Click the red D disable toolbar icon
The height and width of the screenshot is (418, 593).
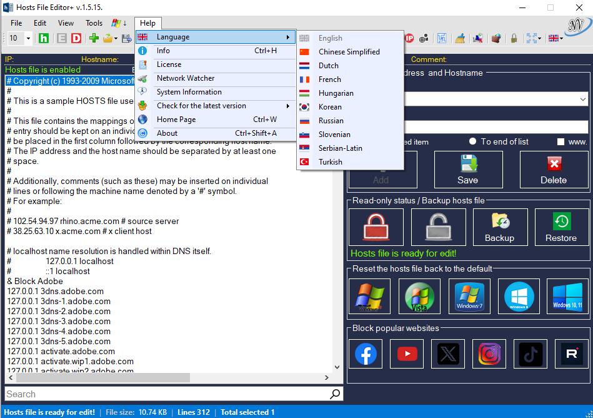point(76,38)
